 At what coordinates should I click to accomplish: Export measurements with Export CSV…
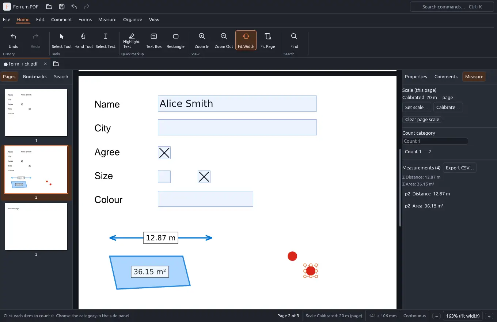click(x=460, y=168)
